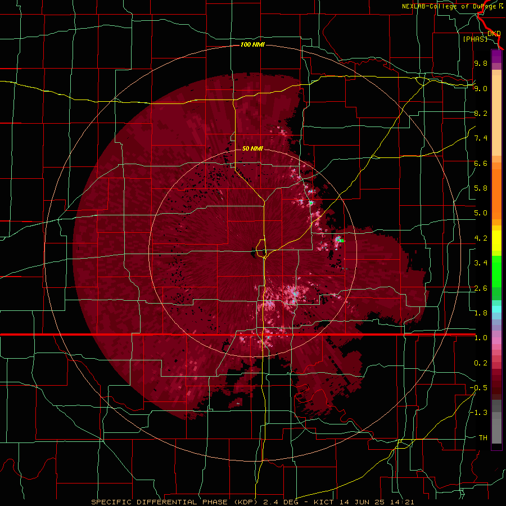Image resolution: width=506 pixels, height=506 pixels.
Task: Click the KICT 14 JUN 25 14:21 timestamp
Action: pos(364,502)
